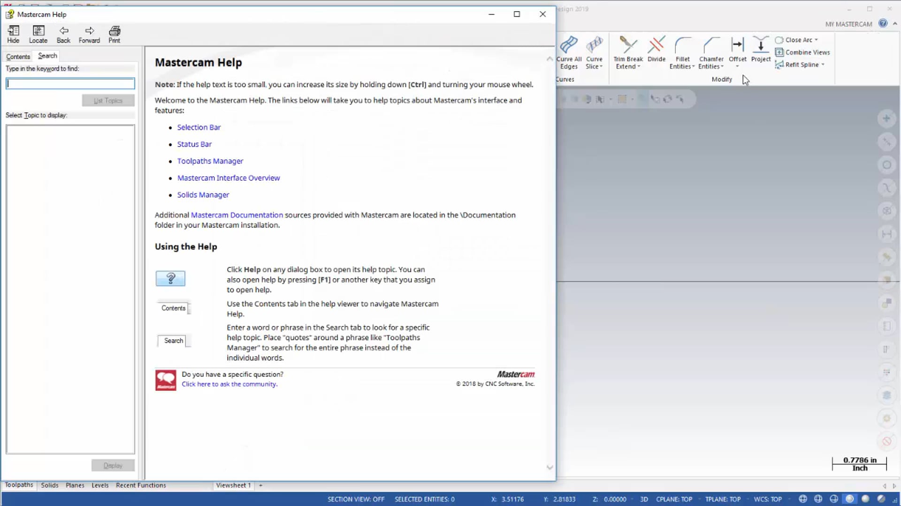
Task: Click the help question-mark image button
Action: [x=170, y=279]
